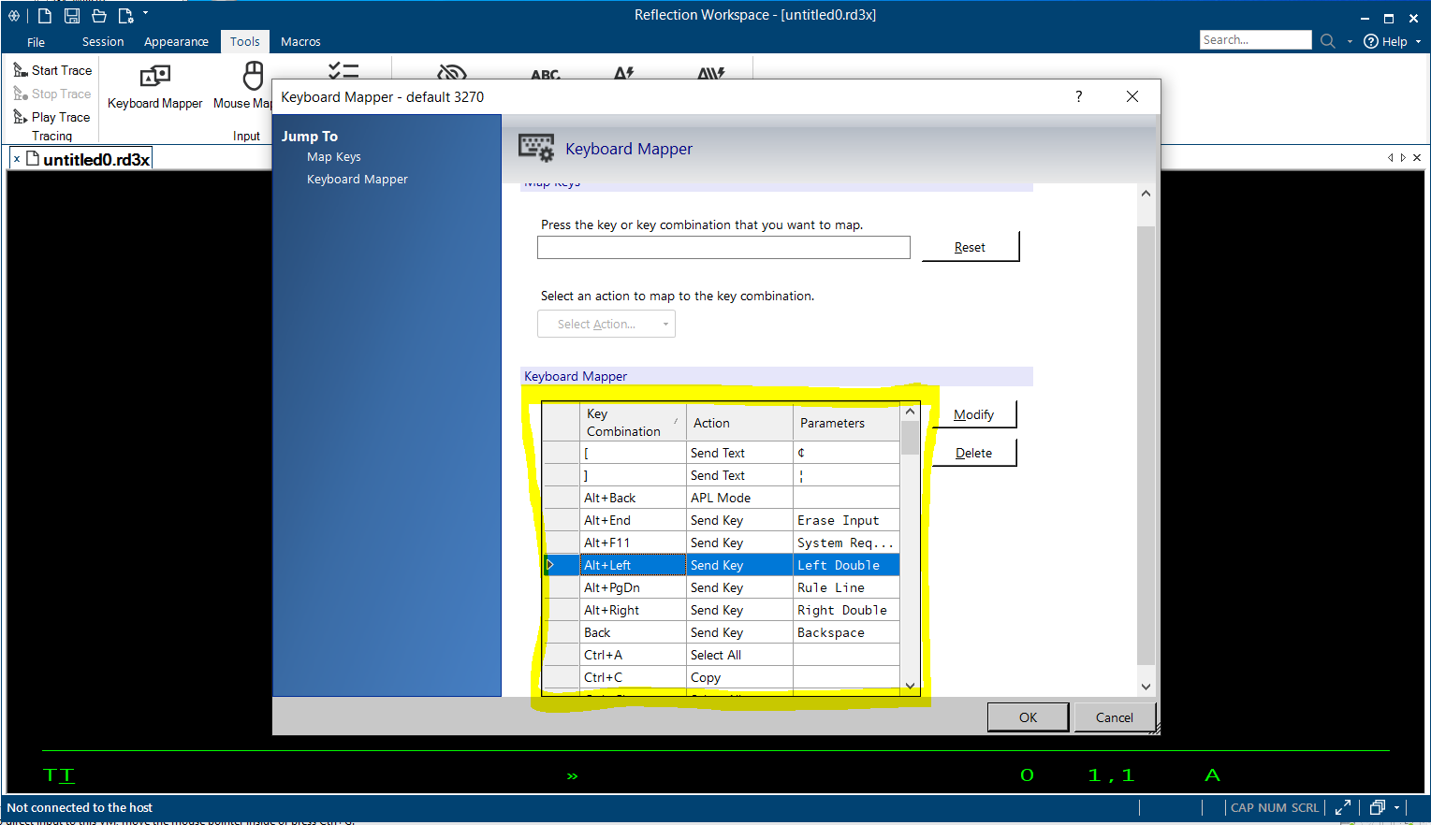This screenshot has height=825, width=1431.
Task: Toggle full screen mode in status bar
Action: [x=1342, y=807]
